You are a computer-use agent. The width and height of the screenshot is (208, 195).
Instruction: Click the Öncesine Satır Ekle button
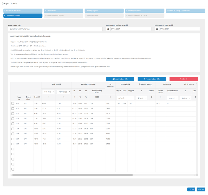(x=120, y=79)
